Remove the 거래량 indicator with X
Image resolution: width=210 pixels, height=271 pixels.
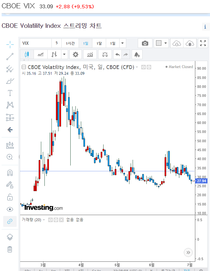pos(61,220)
